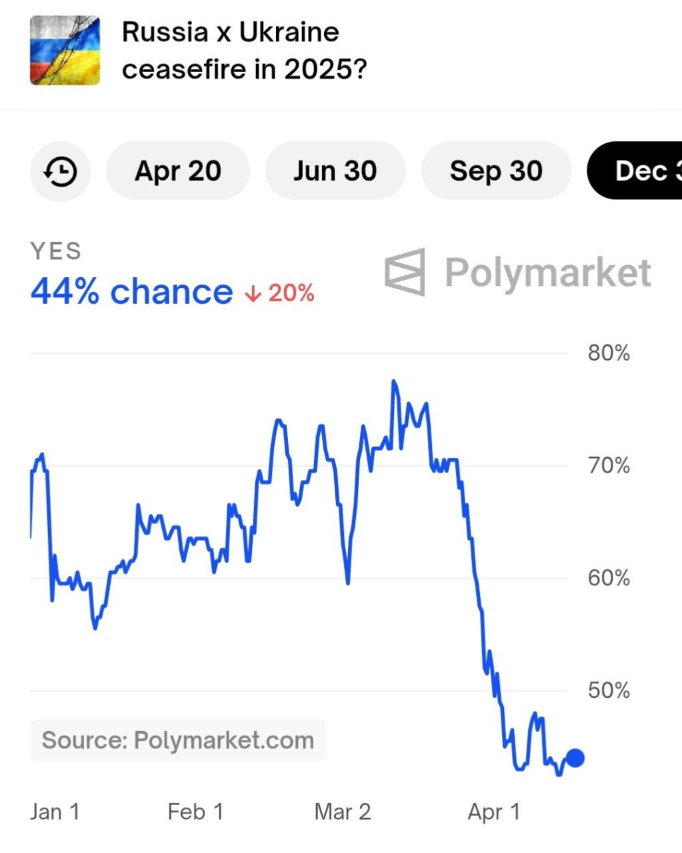Choose the Sep 30 date tab
This screenshot has width=682, height=853.
[x=496, y=171]
